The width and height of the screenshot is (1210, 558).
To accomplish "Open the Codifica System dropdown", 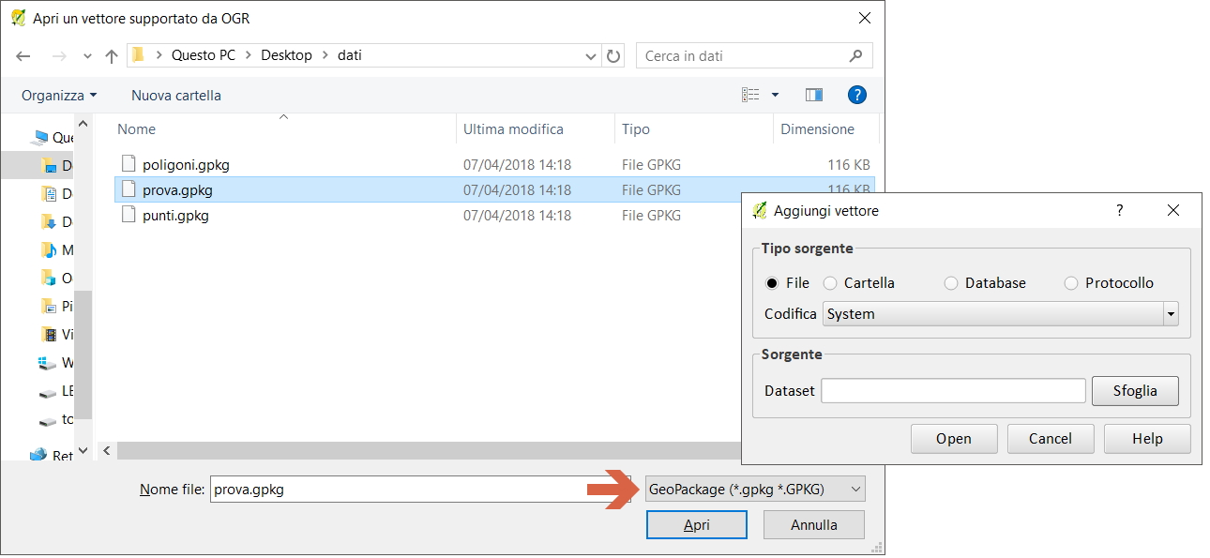I will tap(1000, 314).
